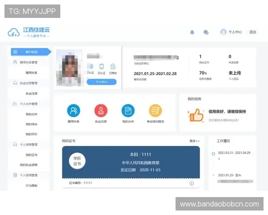
Task: Click 信用良好，请继续保持 credit message
Action: pos(227,112)
